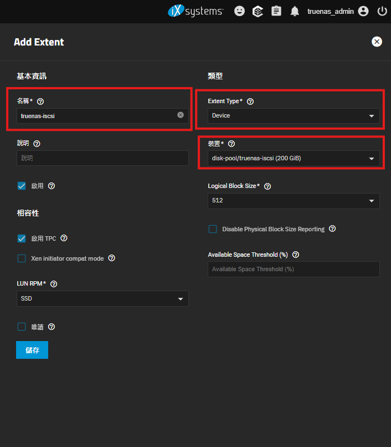Click the power button icon
Viewport: 391px width, 447px height.
[x=382, y=11]
